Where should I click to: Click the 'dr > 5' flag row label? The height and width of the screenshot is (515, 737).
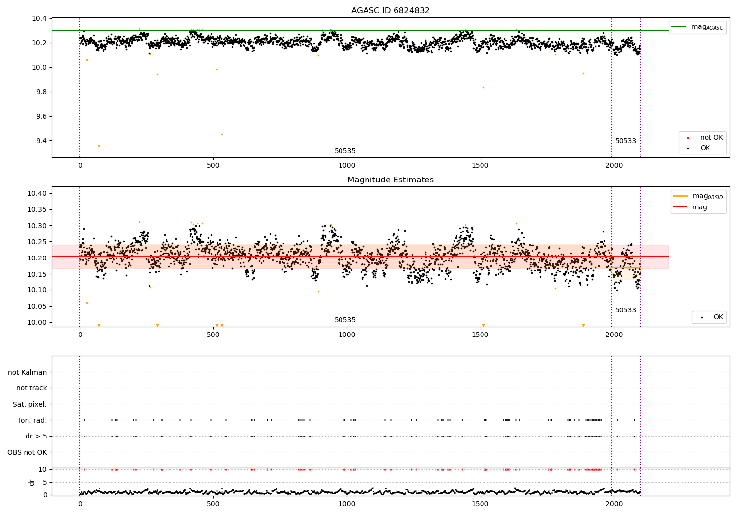click(36, 437)
